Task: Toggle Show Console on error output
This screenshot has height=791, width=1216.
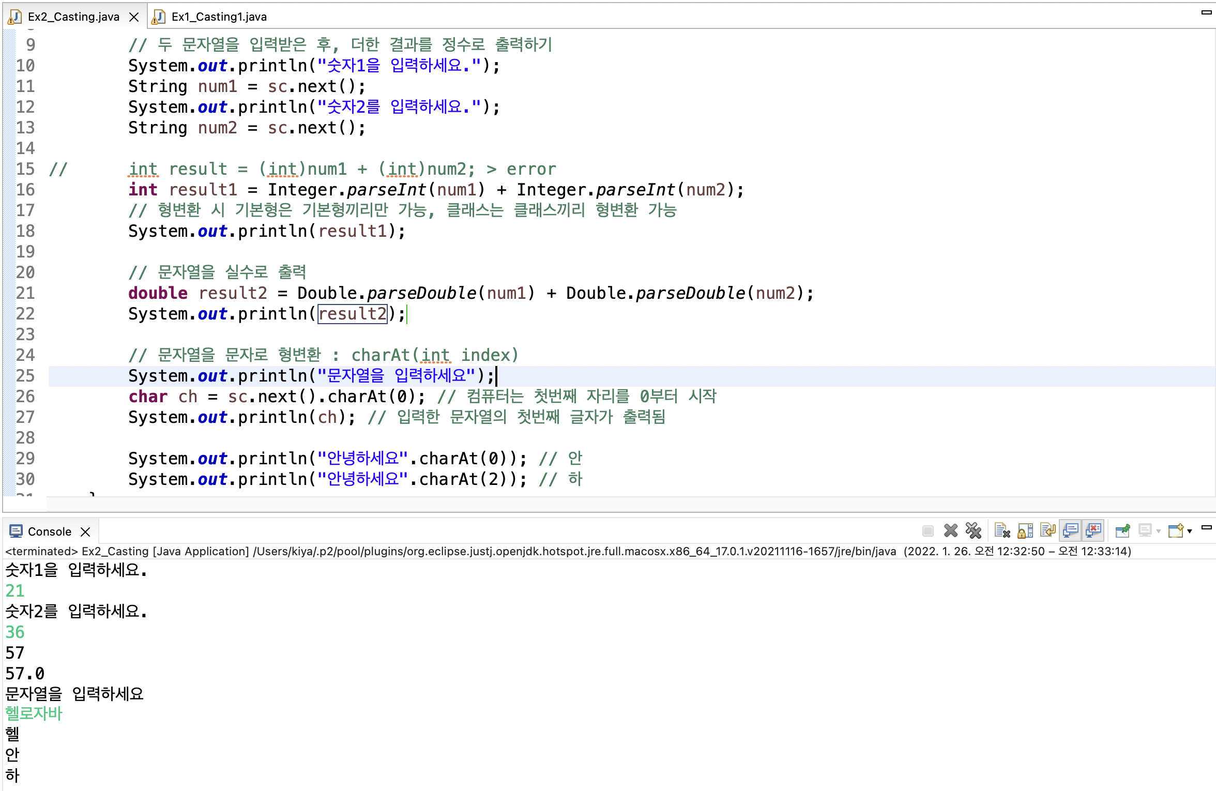Action: tap(1093, 530)
